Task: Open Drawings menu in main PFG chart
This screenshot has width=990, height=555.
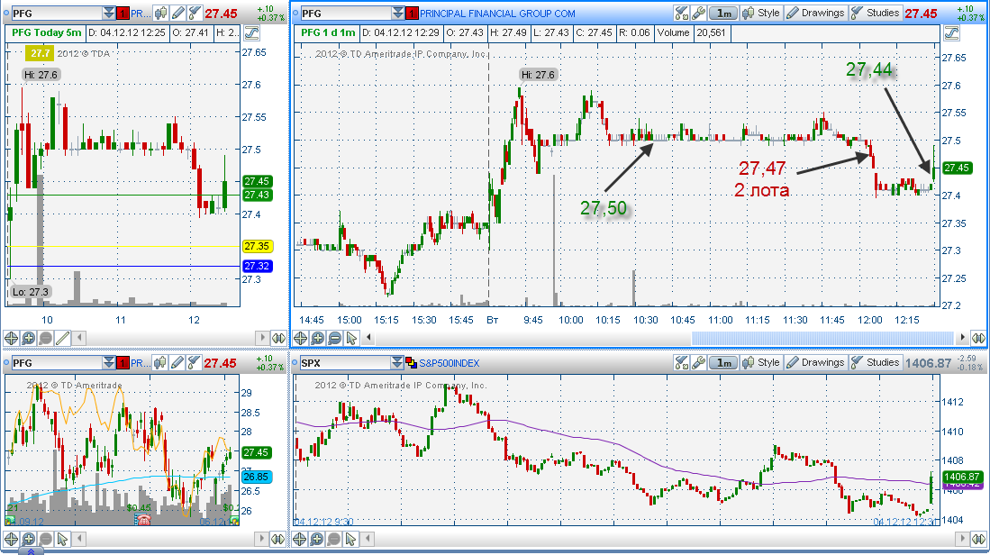Action: (815, 13)
